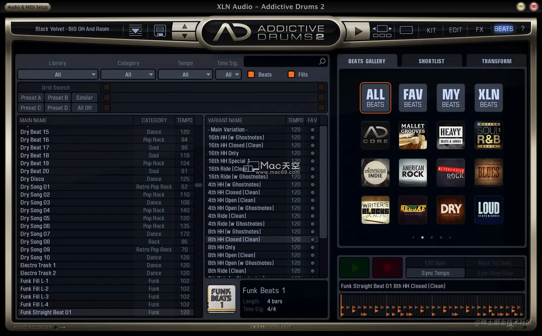Screen dimensions: 542x336
Task: Open the preset browser dropdown icon
Action: (x=135, y=31)
